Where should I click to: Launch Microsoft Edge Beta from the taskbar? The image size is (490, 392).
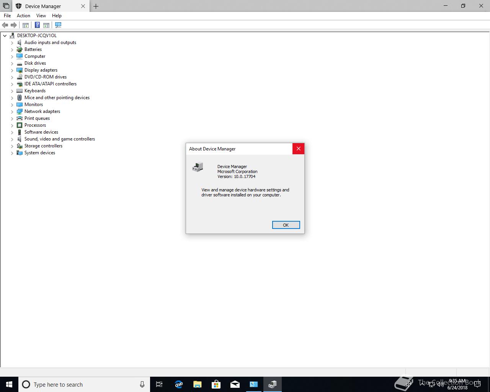click(x=178, y=384)
